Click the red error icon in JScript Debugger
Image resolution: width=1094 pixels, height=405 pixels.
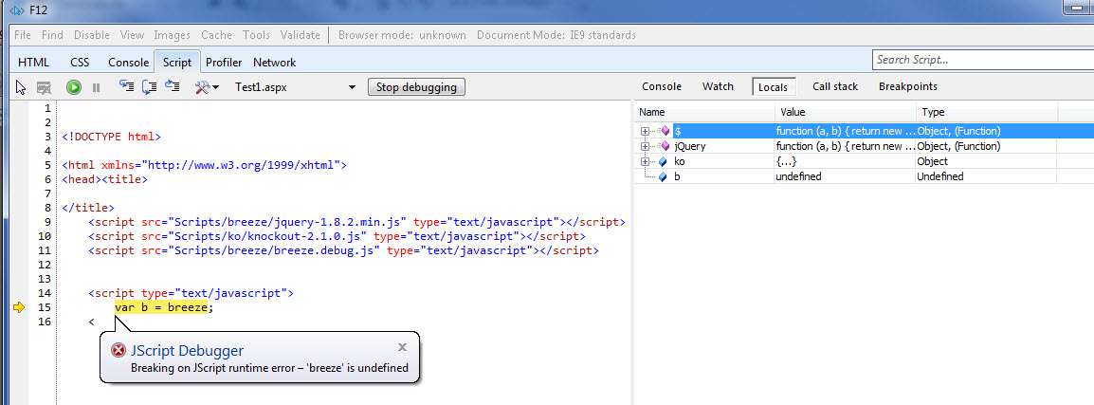(x=119, y=351)
